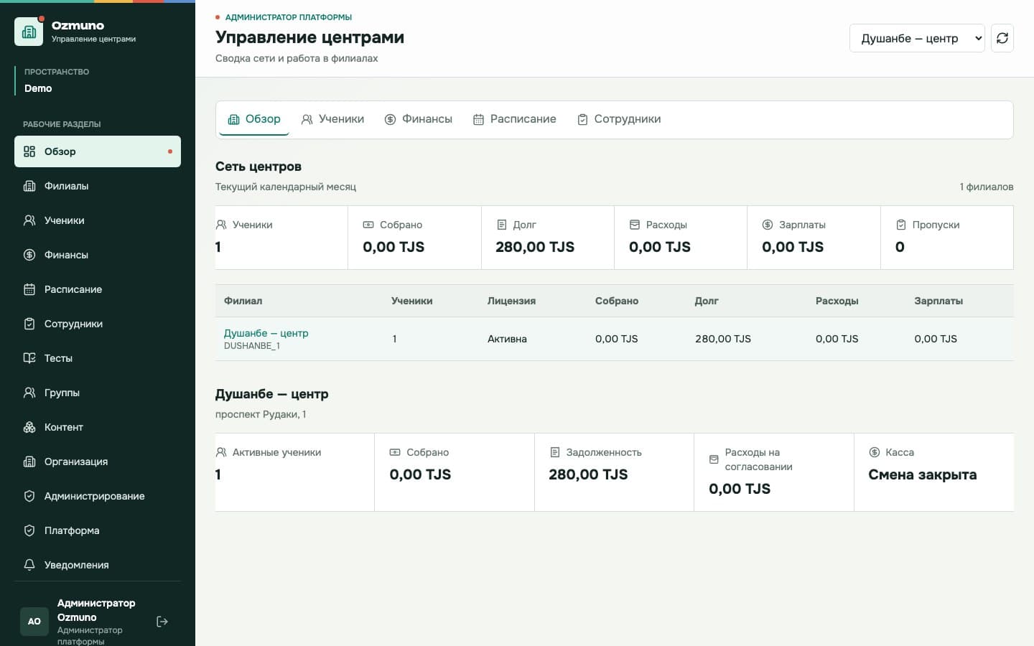Click the Собрано cash icon in network summary
Screen dimensions: 1034x646
tap(368, 225)
